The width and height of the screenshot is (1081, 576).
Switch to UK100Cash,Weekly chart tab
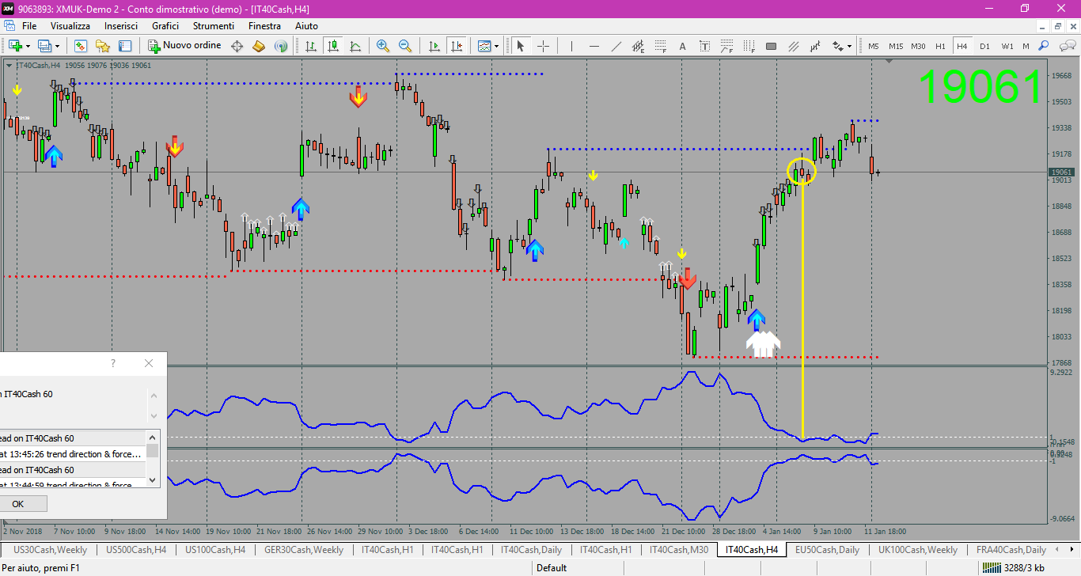tap(917, 549)
